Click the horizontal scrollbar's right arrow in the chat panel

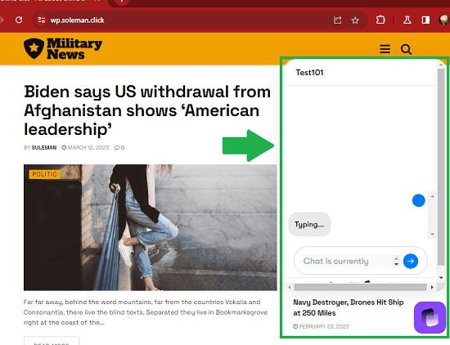[432, 287]
